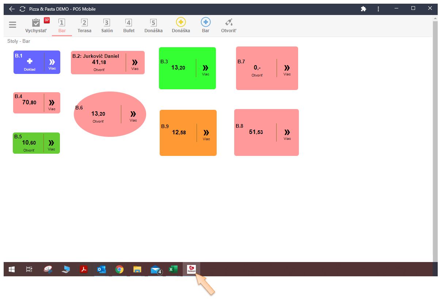Open the hamburger menu icon

click(x=12, y=25)
